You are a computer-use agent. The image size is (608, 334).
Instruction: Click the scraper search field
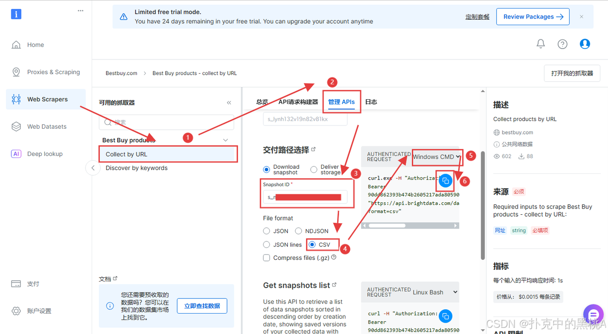166,122
